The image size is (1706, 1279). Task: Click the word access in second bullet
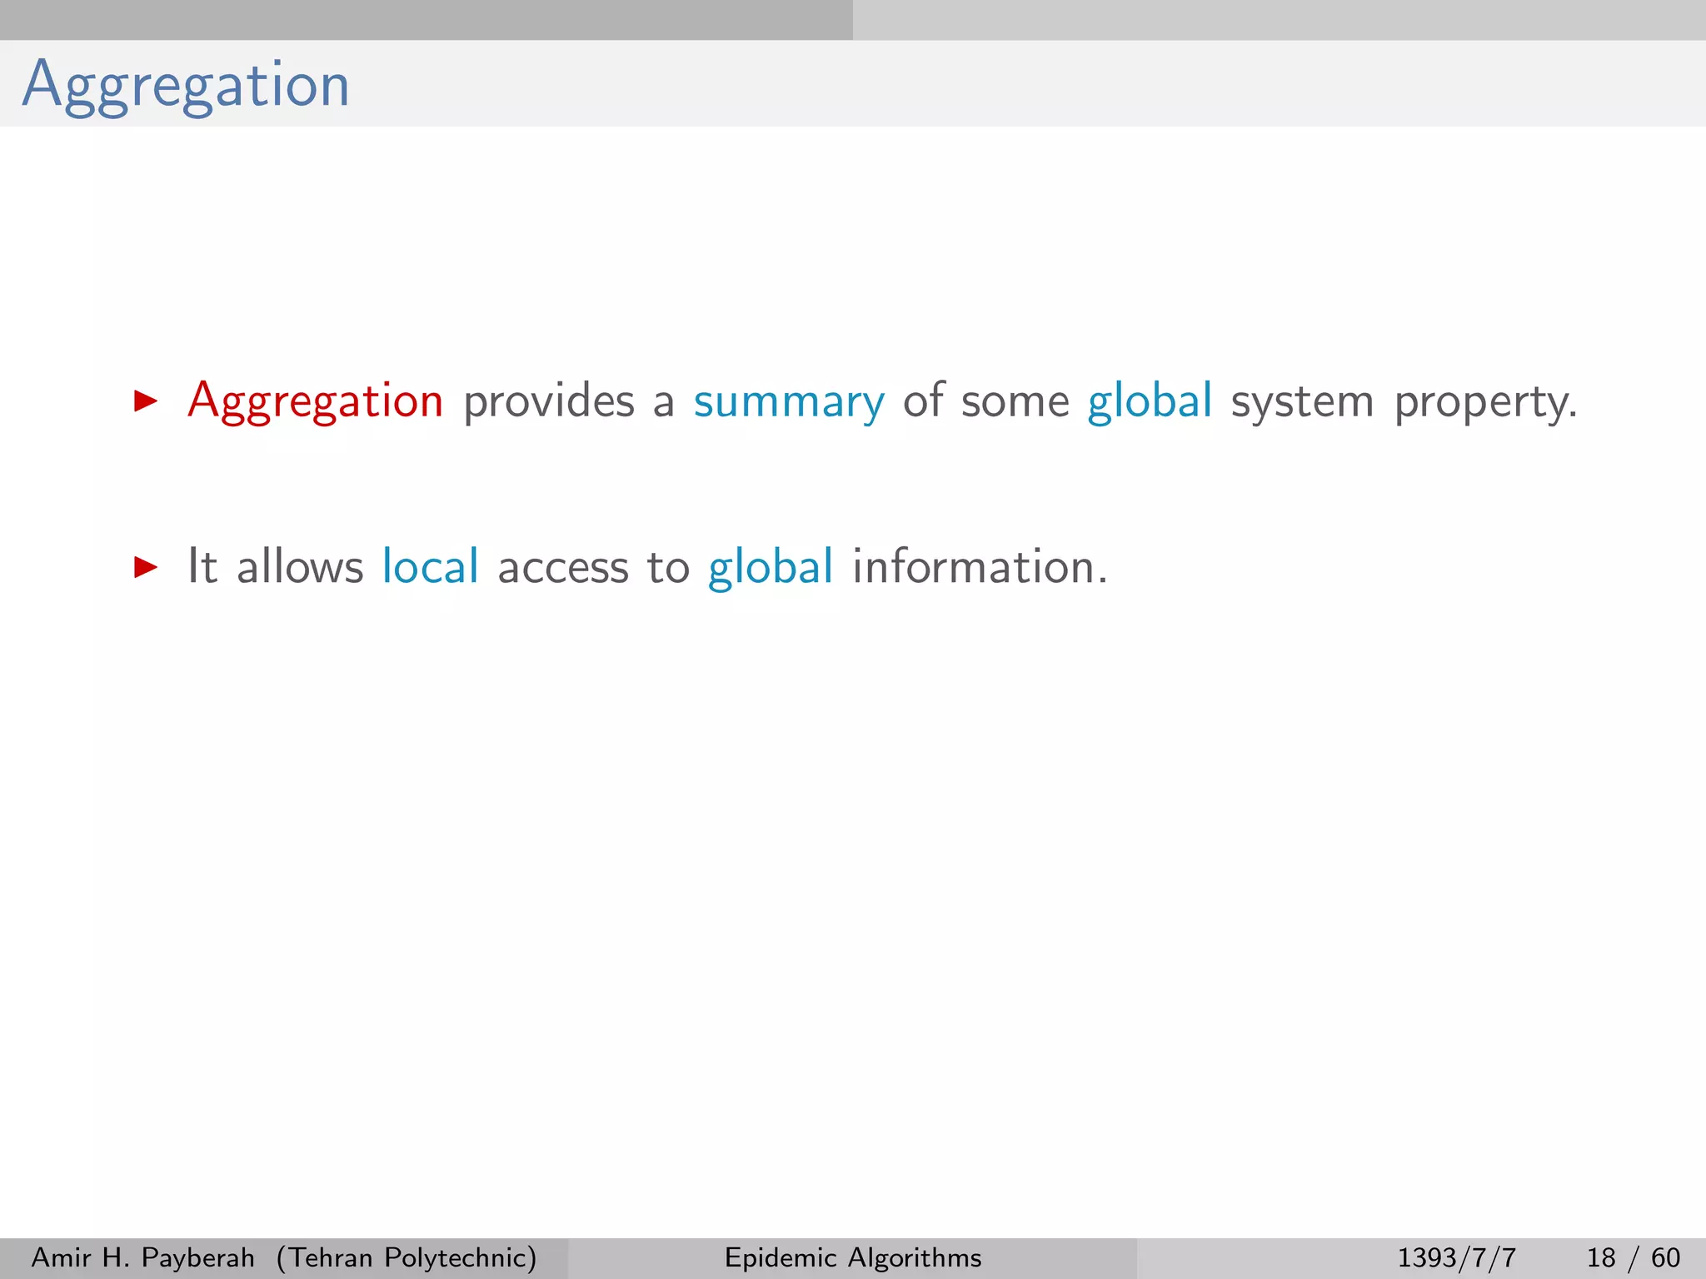[563, 569]
